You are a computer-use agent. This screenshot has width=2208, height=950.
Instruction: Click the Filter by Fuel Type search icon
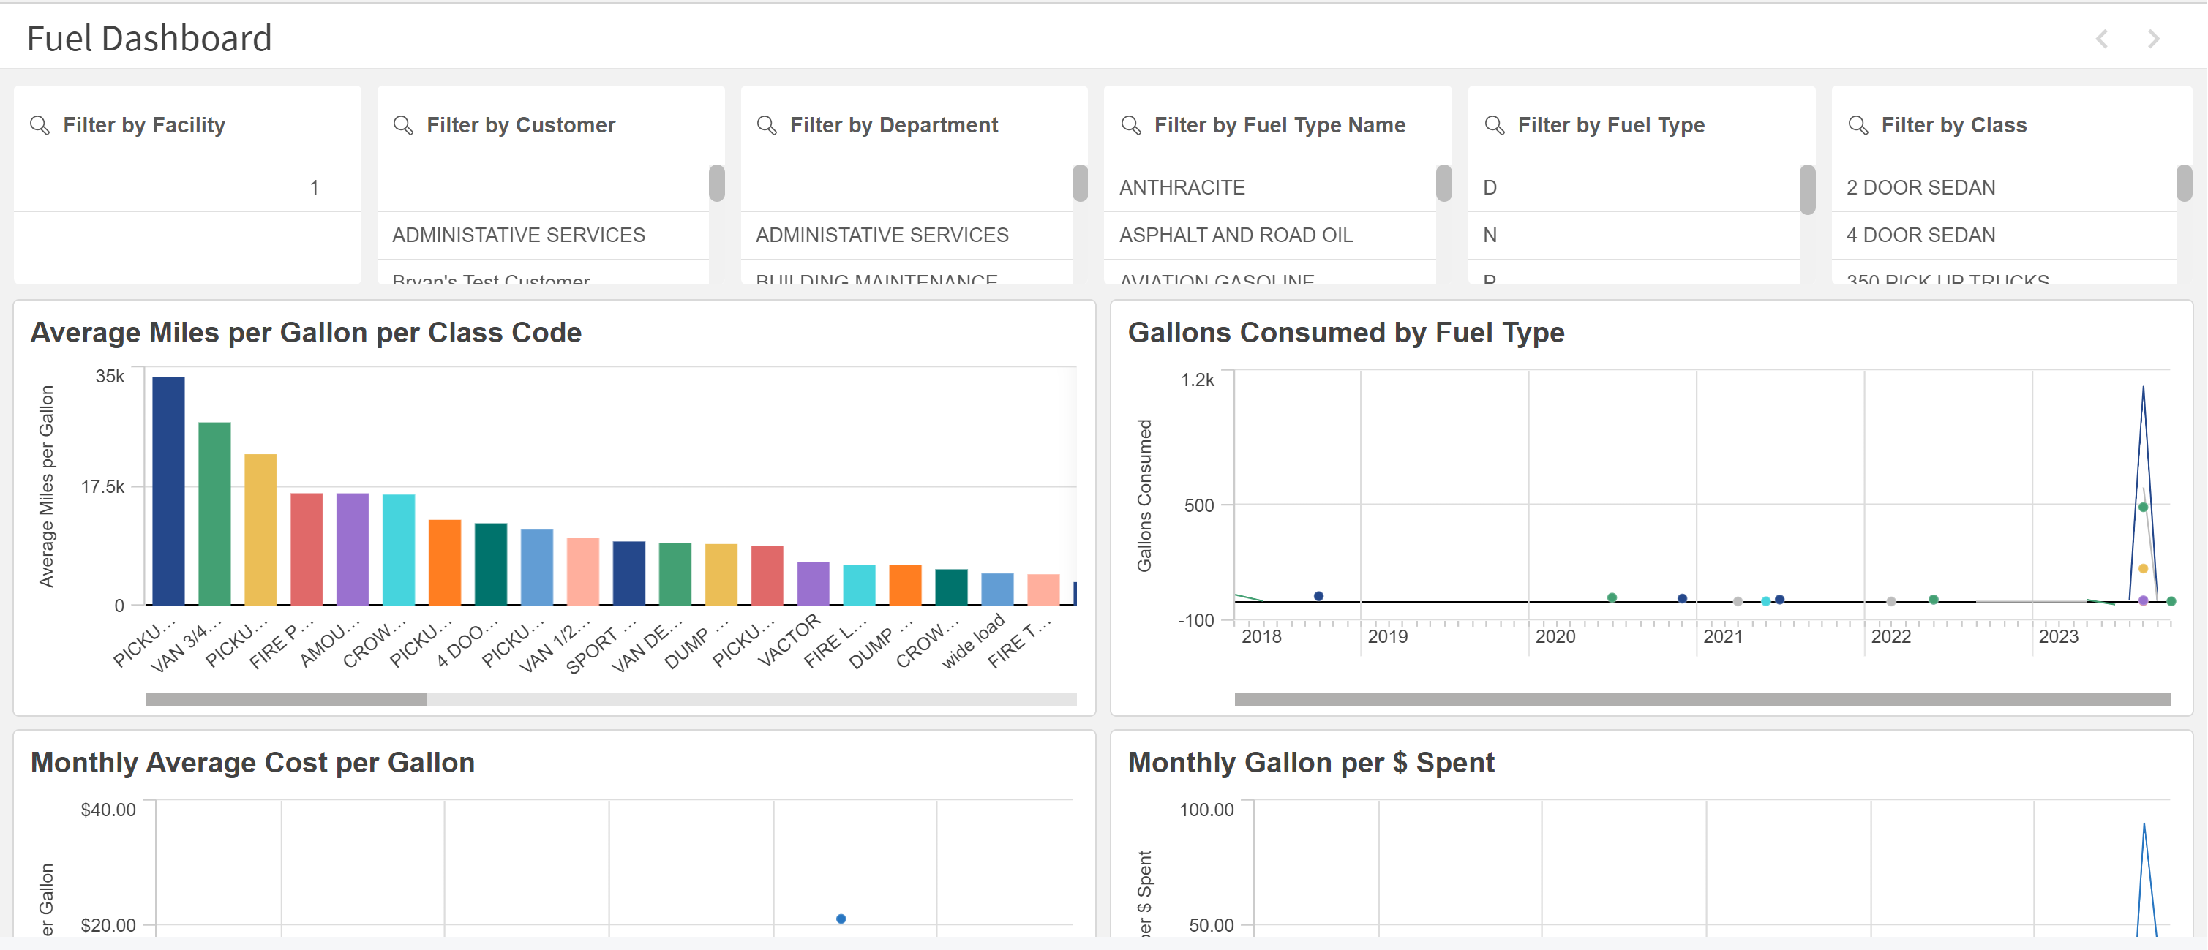[x=1494, y=126]
